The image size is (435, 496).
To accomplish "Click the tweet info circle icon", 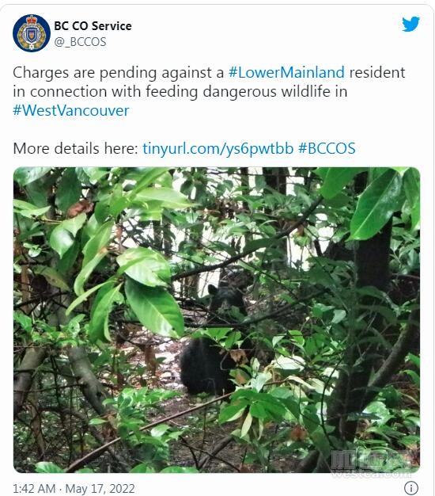I will click(411, 487).
